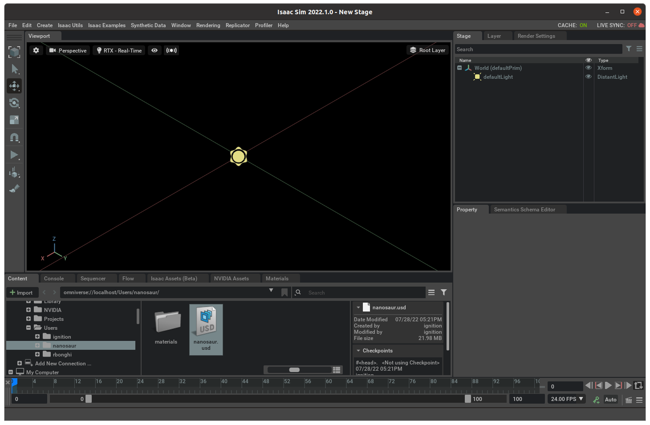Open the RTX - Real-Time renderer button

pyautogui.click(x=119, y=50)
